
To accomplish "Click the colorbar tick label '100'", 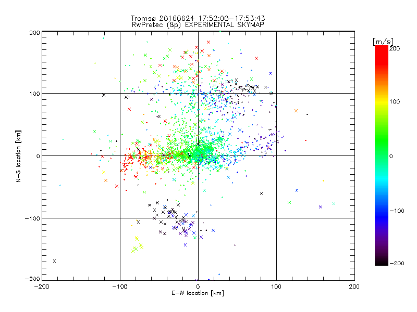I will click(395, 101).
